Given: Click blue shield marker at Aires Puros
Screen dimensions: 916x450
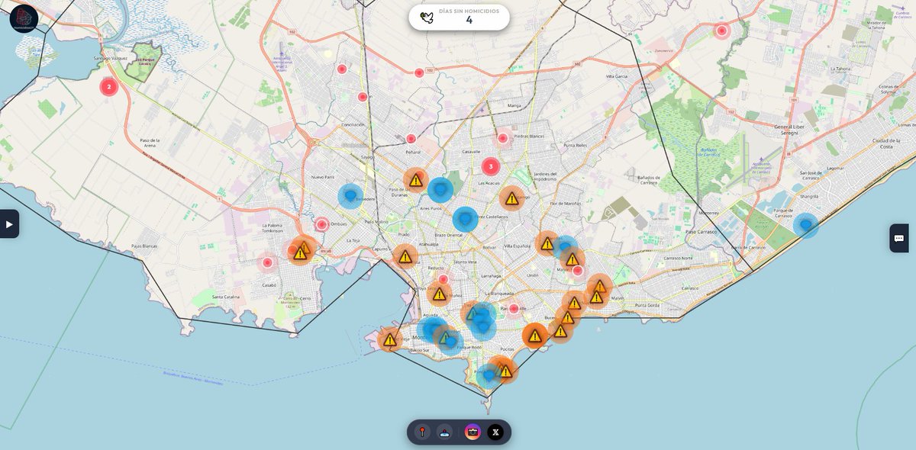Looking at the screenshot, I should [x=440, y=189].
